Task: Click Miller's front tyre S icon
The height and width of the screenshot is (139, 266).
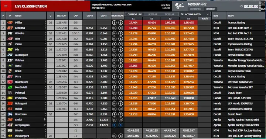Action: point(114,22)
